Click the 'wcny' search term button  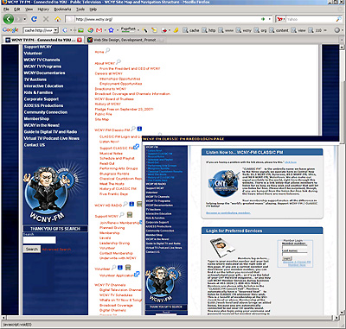point(244,30)
